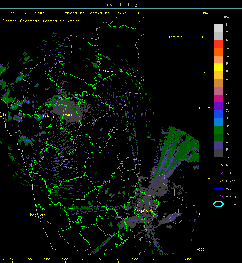242x263 pixels.
Task: Click the 'current' legend label
Action: click(x=232, y=204)
